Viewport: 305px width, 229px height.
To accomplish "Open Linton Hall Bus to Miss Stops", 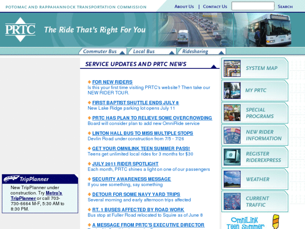I will [143, 133].
